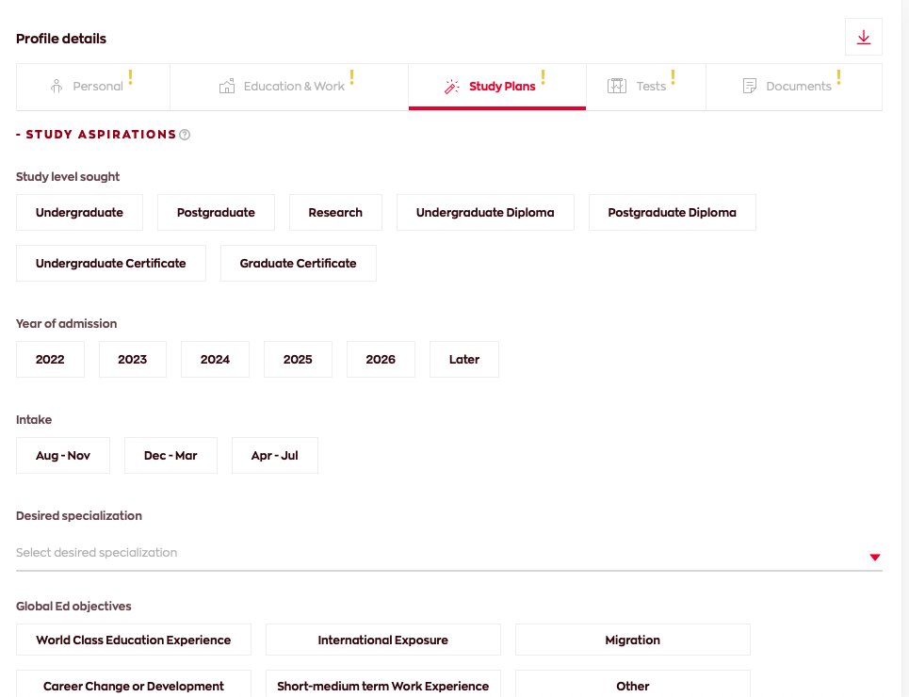Choose International Exposure objective

[382, 640]
